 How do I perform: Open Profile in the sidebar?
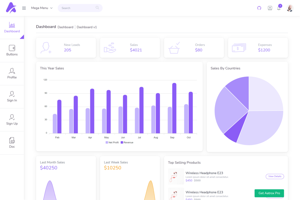(12, 74)
